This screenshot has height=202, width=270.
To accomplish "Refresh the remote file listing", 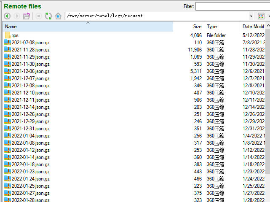I will click(48, 16).
